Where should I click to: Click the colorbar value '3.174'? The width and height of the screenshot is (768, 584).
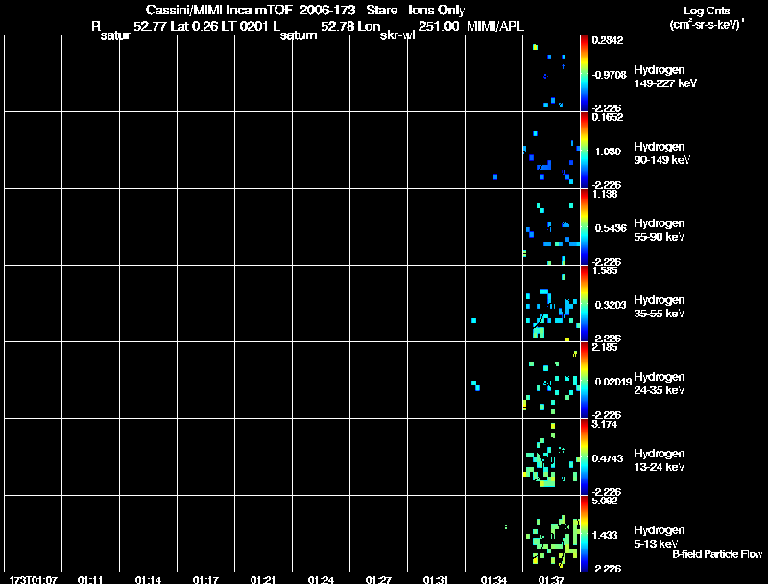point(605,424)
